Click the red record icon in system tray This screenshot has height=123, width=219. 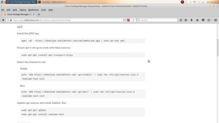(182, 2)
